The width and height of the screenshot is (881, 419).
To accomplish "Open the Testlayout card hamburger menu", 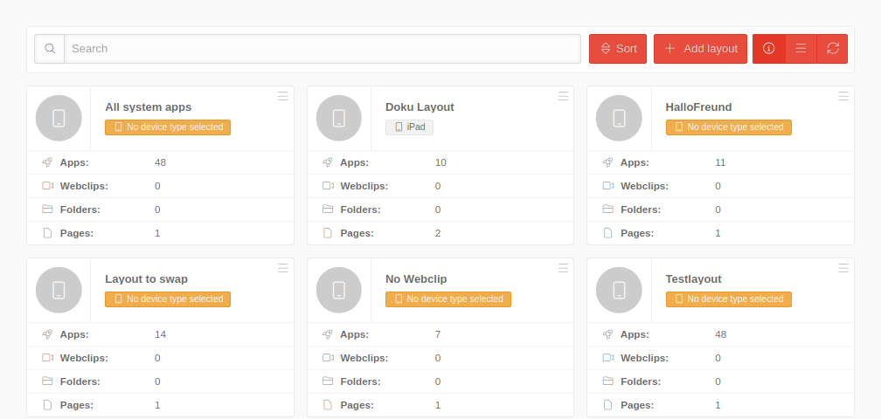I will 843,268.
